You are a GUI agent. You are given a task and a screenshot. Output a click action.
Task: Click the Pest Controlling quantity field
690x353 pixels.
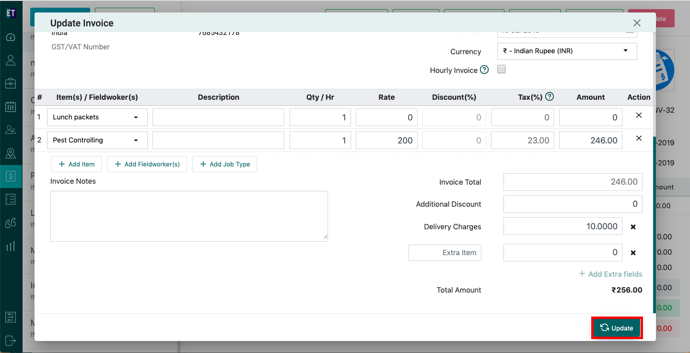tap(320, 140)
